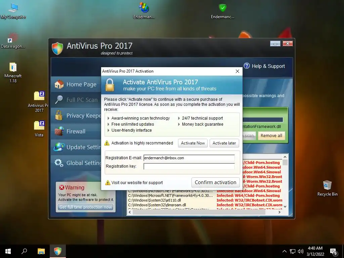This screenshot has height=258, width=344.
Task: Select the Antivirus Pro 2017 zip icon
Action: (39, 102)
